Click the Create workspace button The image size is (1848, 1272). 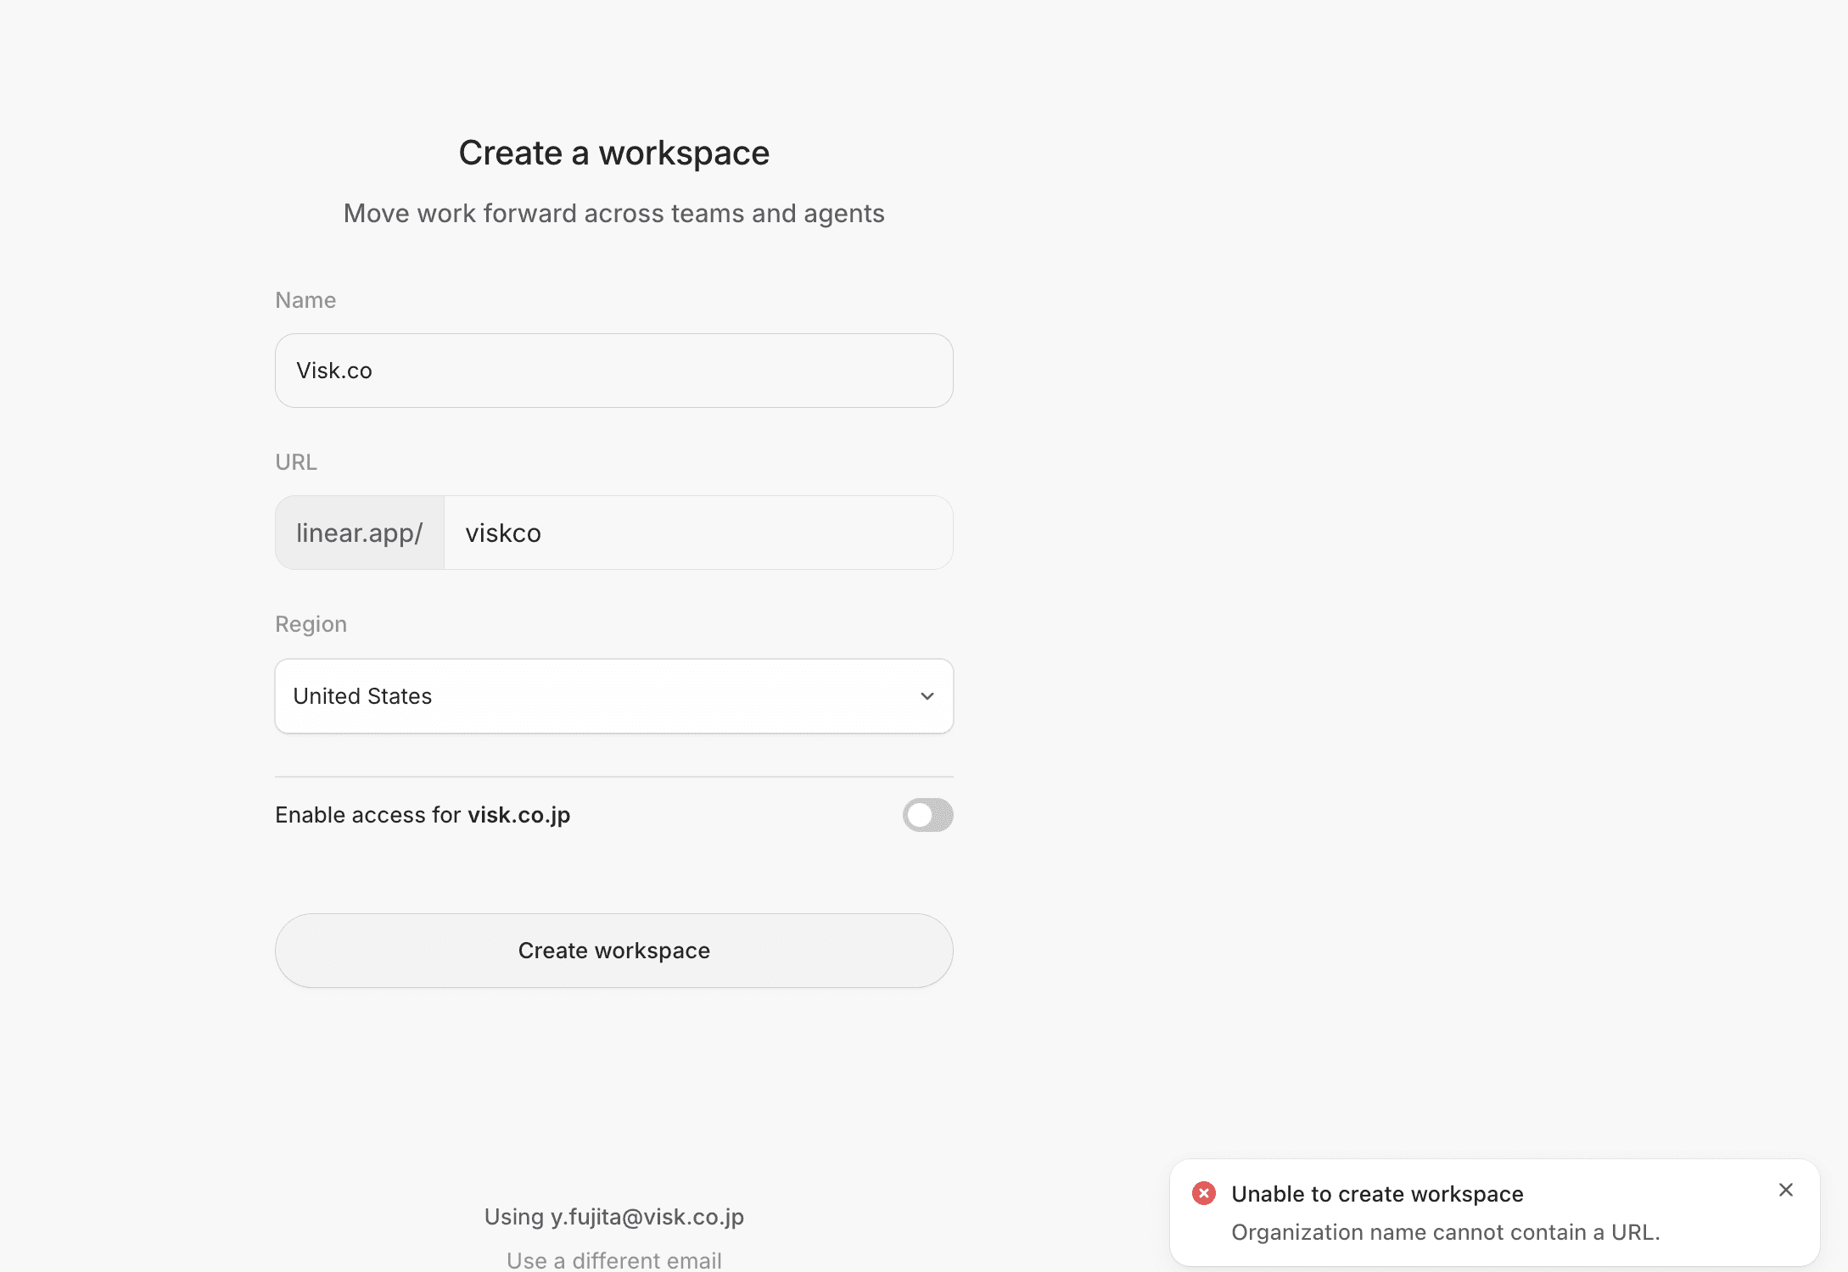point(614,951)
